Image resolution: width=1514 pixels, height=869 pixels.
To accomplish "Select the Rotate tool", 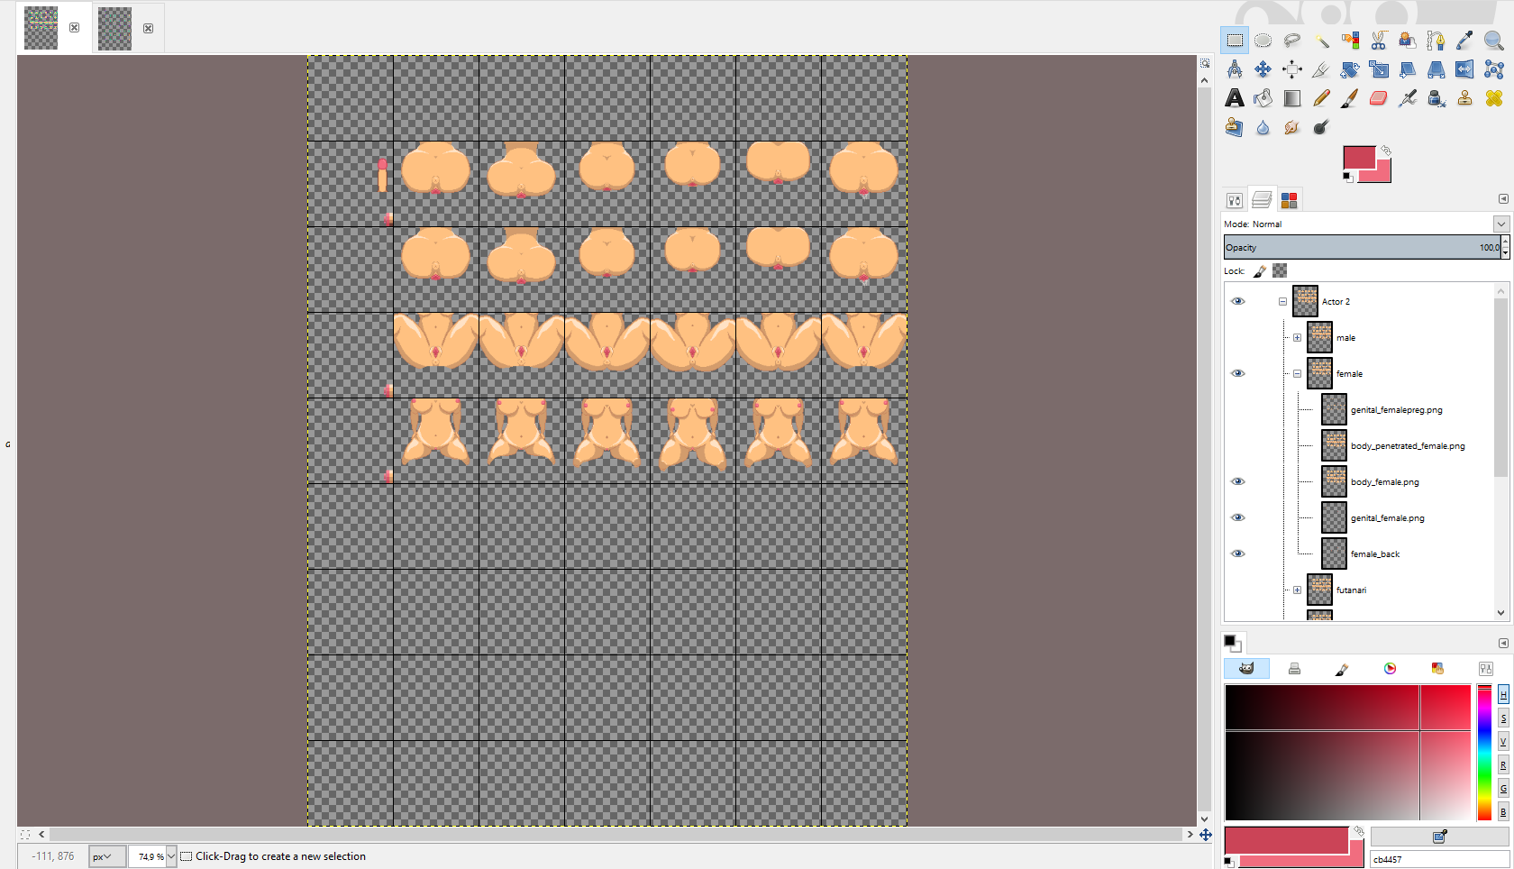I will 1350,69.
